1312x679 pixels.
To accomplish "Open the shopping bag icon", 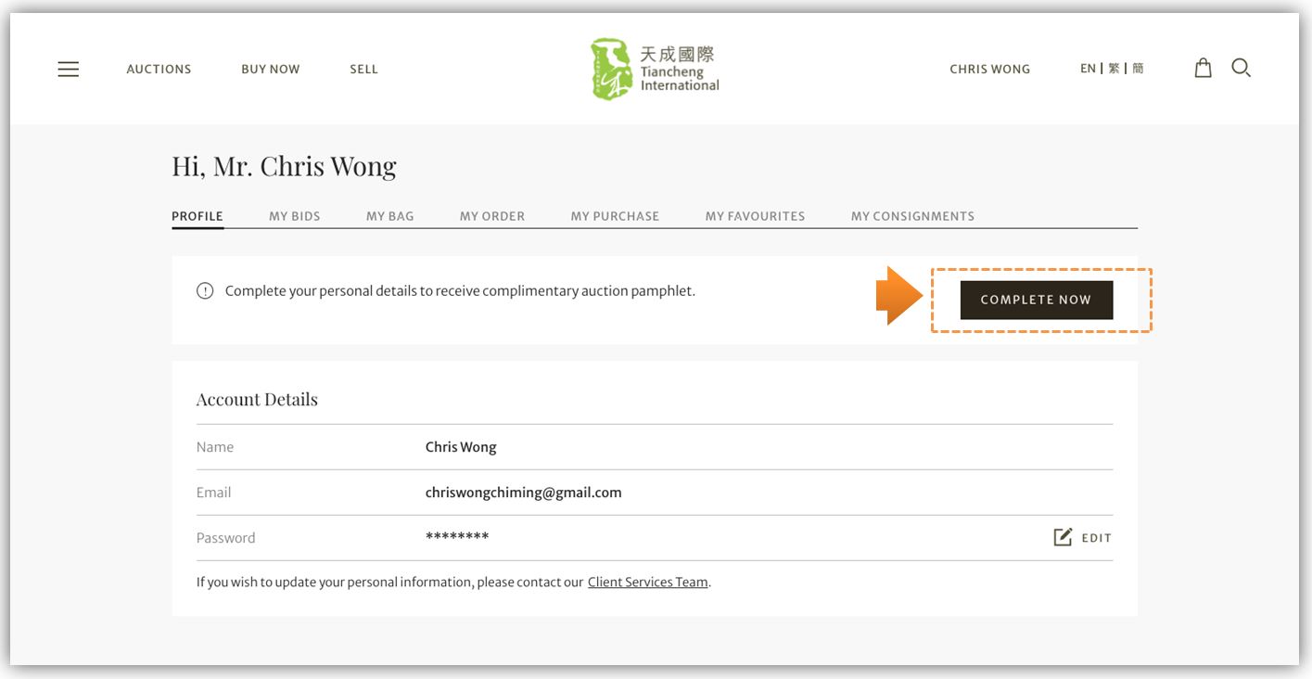I will pos(1203,68).
